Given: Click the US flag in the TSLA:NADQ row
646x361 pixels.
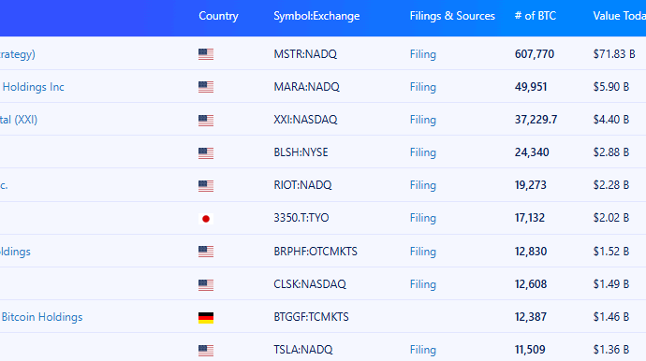Looking at the screenshot, I should (206, 351).
